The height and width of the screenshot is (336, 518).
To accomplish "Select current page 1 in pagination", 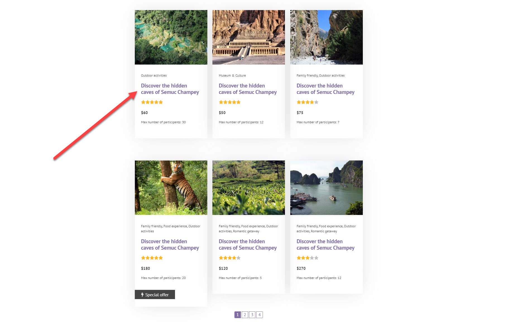I will 238,315.
